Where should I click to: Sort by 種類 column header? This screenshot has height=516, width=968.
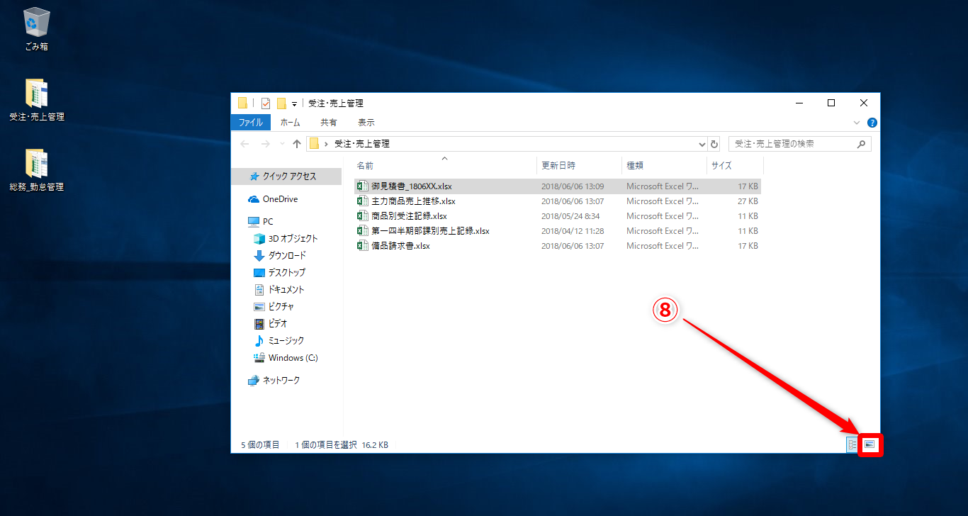(664, 165)
